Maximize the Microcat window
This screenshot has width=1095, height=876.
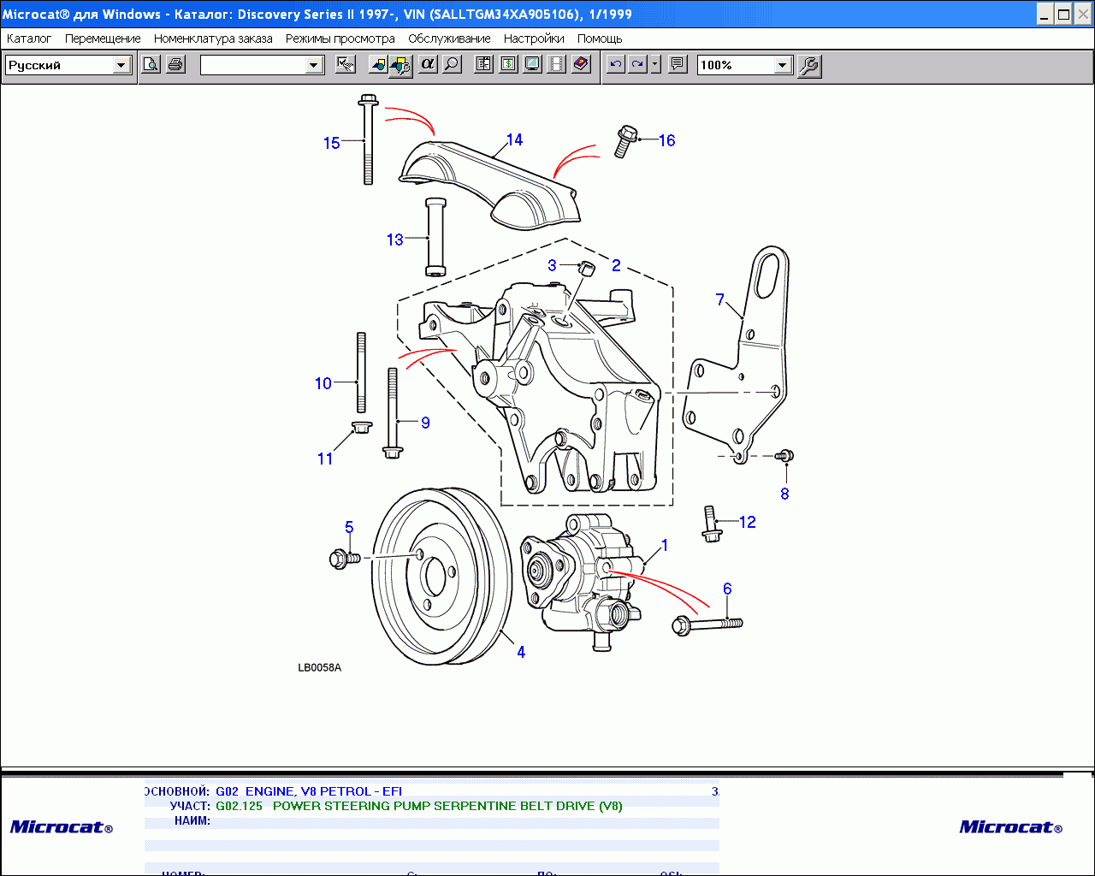[1063, 14]
